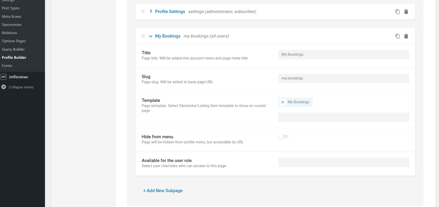The height and width of the screenshot is (207, 439).
Task: Collapse the My Bookings subpage
Action: tap(151, 36)
